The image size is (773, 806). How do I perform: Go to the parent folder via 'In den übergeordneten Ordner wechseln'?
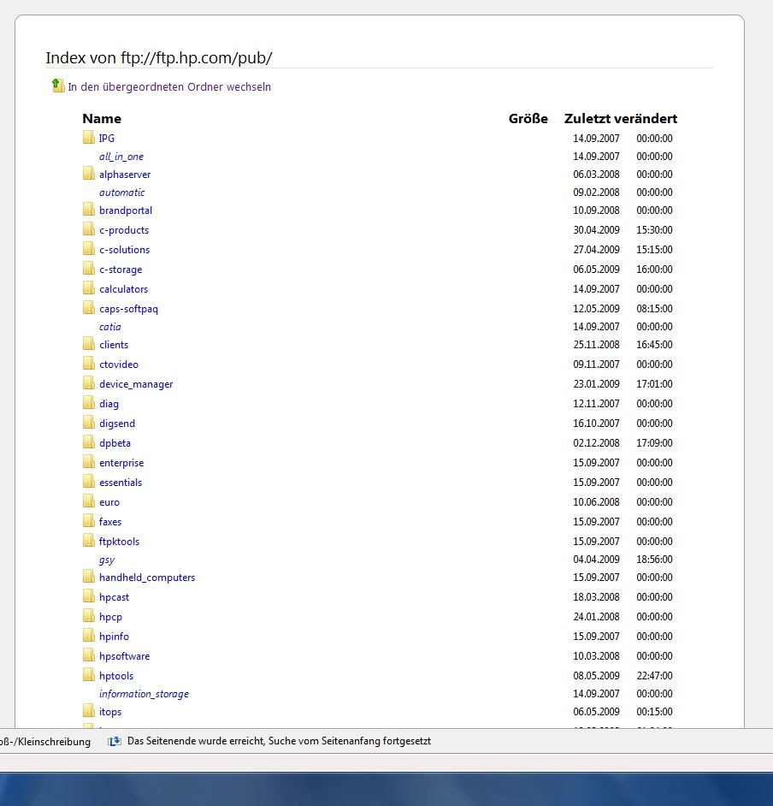tap(169, 87)
